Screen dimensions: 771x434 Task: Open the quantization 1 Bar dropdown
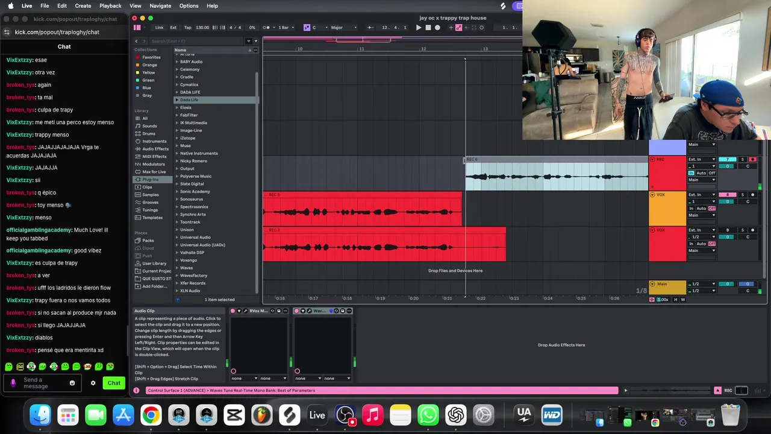tap(286, 28)
